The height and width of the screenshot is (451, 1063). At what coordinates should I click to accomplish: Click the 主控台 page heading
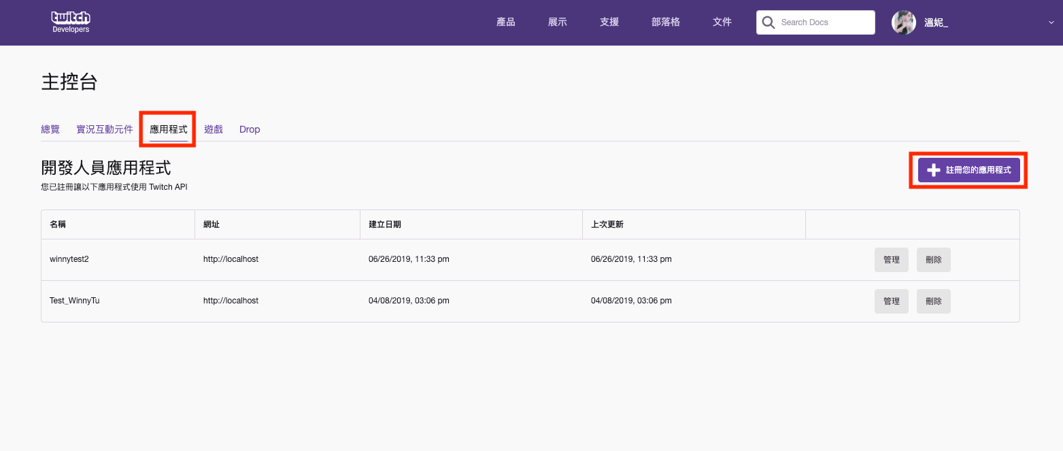[x=69, y=82]
